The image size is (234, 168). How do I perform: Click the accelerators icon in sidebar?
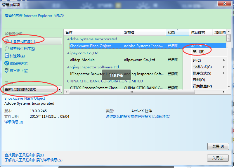[x=7, y=56]
